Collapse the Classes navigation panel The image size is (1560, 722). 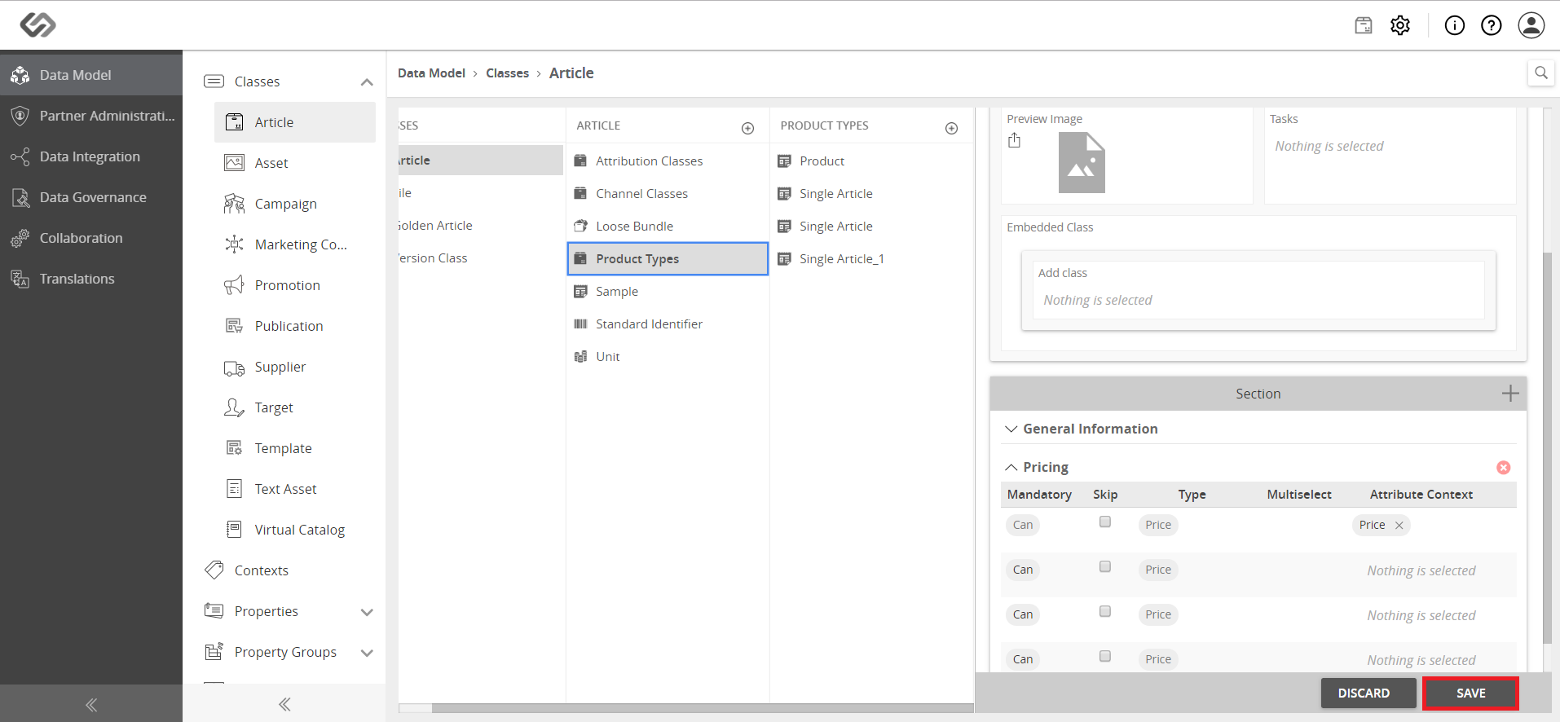click(x=284, y=704)
